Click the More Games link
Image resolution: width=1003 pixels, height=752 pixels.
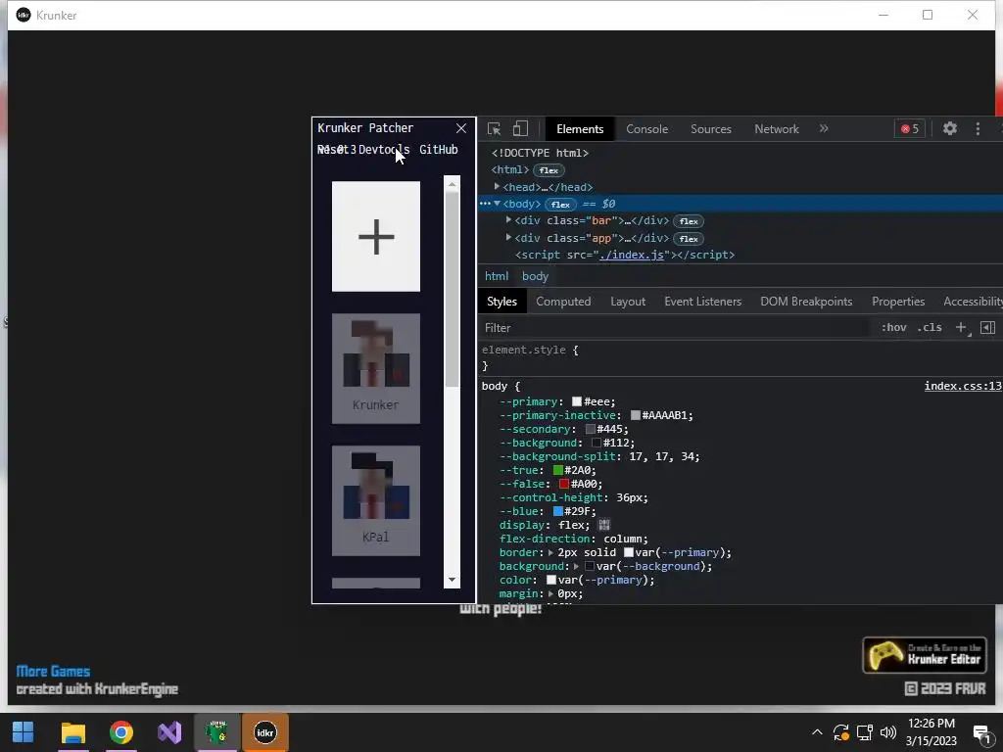(53, 671)
